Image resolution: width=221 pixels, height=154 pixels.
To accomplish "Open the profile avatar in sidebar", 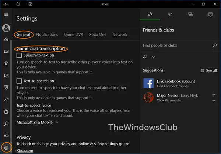I will (x=6, y=28).
